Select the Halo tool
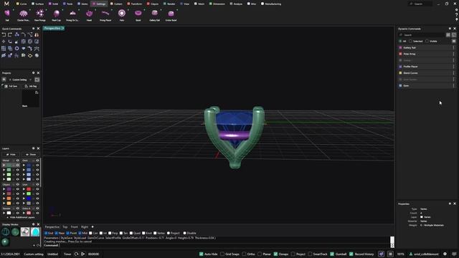This screenshot has width=459, height=258. [x=122, y=15]
